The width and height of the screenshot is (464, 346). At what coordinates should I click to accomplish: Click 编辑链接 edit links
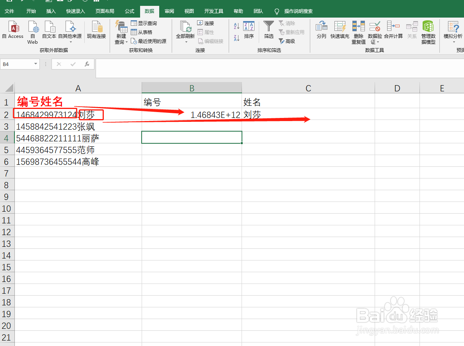[x=210, y=41]
